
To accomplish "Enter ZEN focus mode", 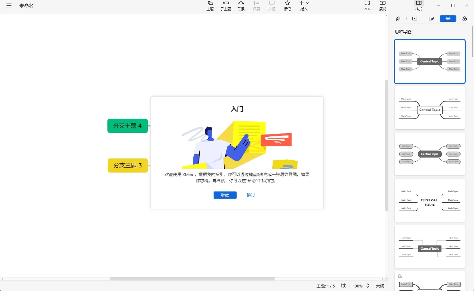I will pyautogui.click(x=367, y=6).
